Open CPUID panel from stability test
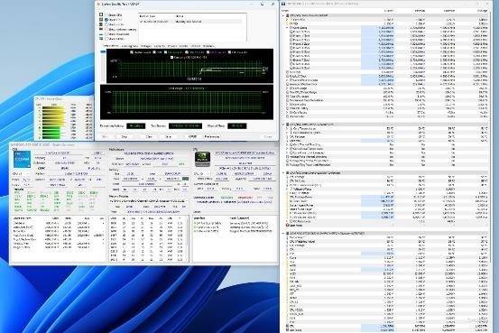 [x=192, y=136]
